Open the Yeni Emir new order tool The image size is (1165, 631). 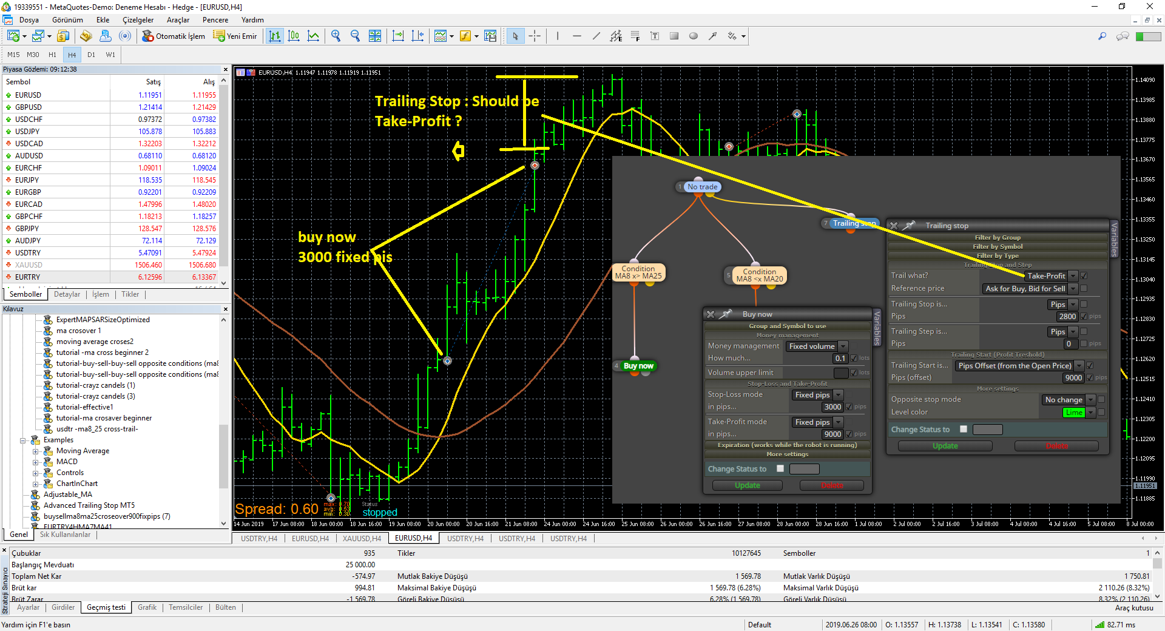pos(235,36)
